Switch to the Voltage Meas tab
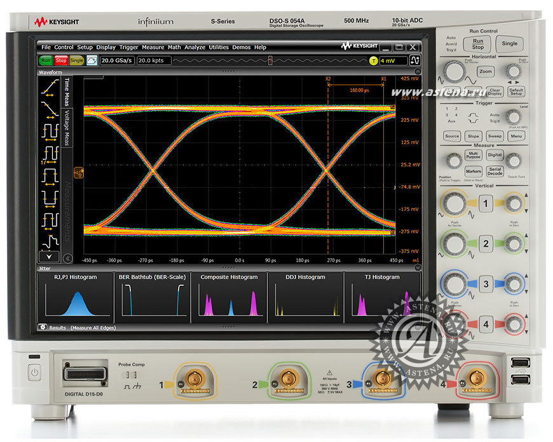 coord(67,128)
